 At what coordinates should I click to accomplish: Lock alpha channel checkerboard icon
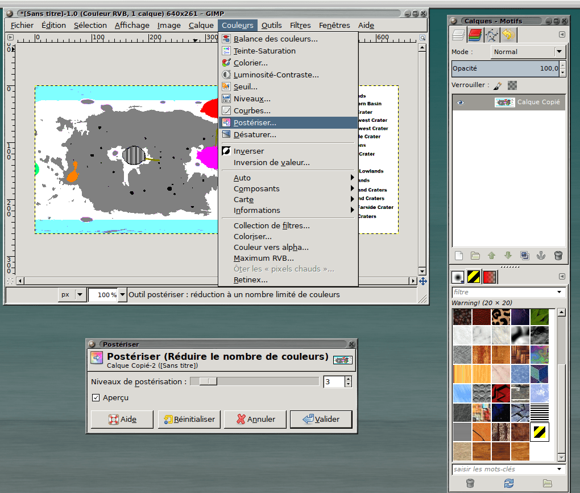coord(512,85)
